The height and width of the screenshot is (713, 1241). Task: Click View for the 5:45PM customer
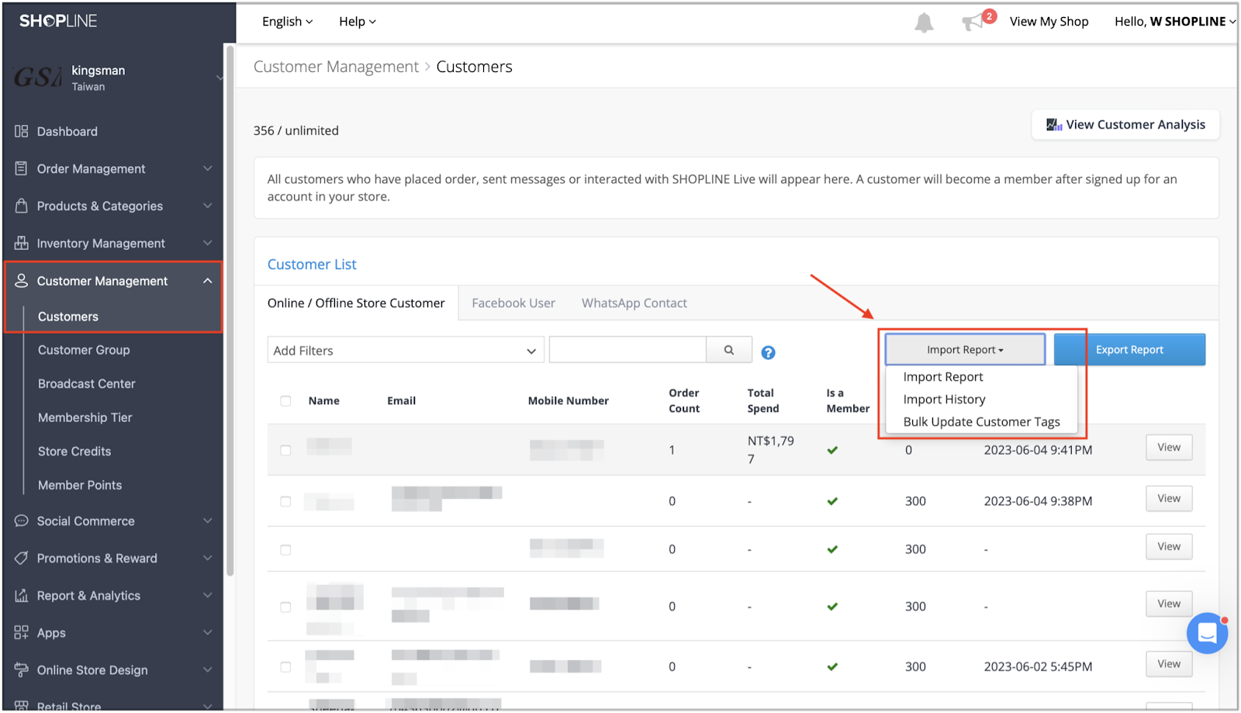point(1169,664)
